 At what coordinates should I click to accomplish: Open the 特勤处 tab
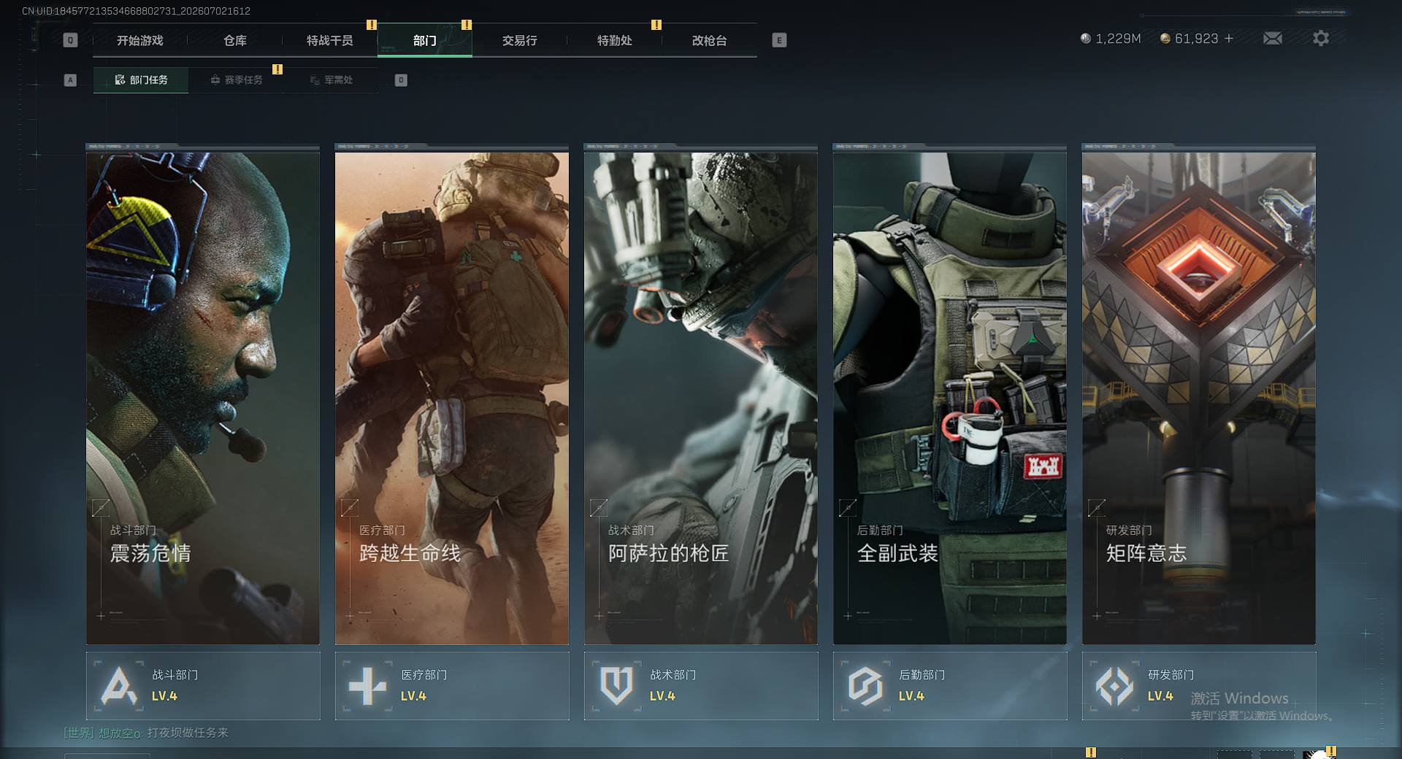coord(615,41)
